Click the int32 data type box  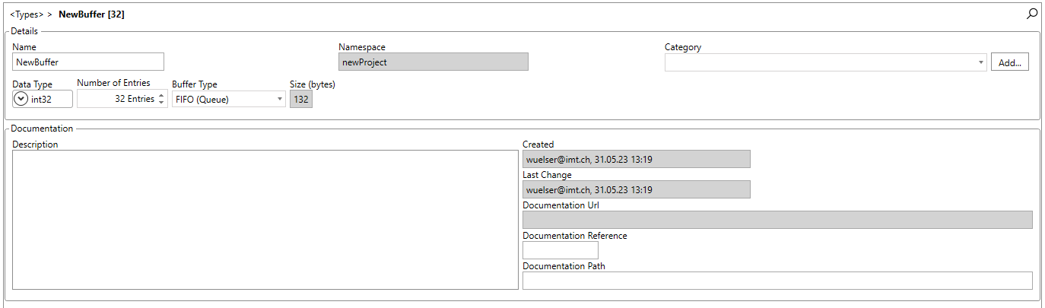pyautogui.click(x=43, y=99)
